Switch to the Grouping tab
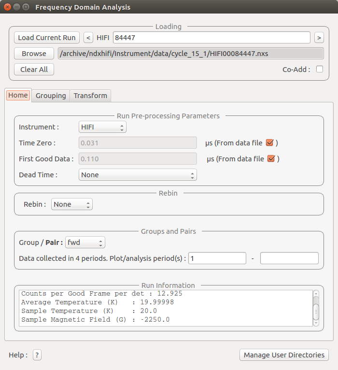Image resolution: width=338 pixels, height=370 pixels. (x=51, y=96)
